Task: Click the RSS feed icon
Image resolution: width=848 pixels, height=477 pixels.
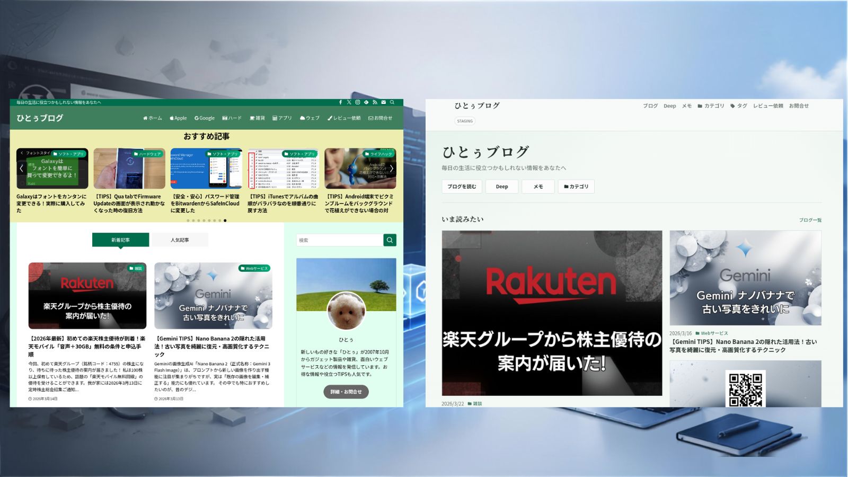Action: click(375, 102)
